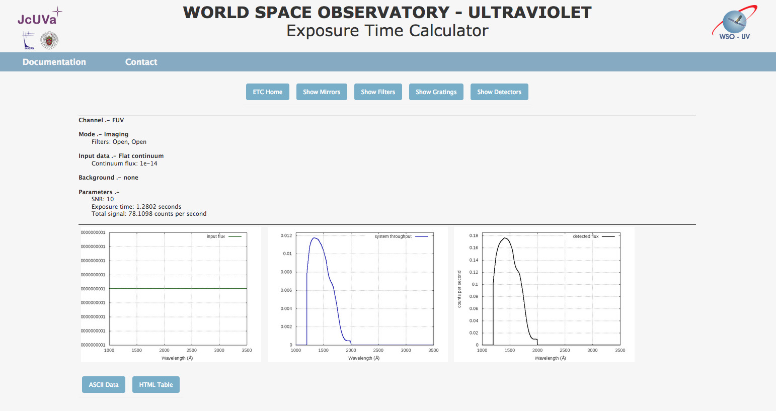The height and width of the screenshot is (411, 776).
Task: Click 'system throughput' legend label
Action: 393,236
